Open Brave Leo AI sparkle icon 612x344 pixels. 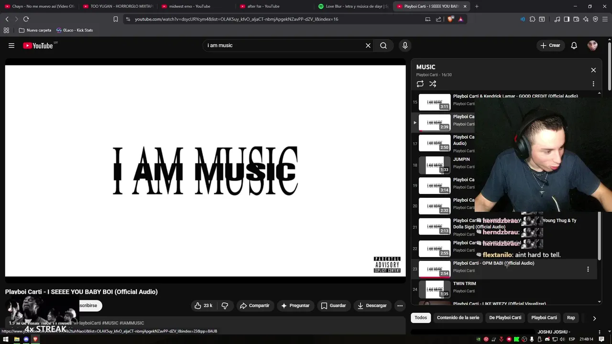click(x=586, y=19)
